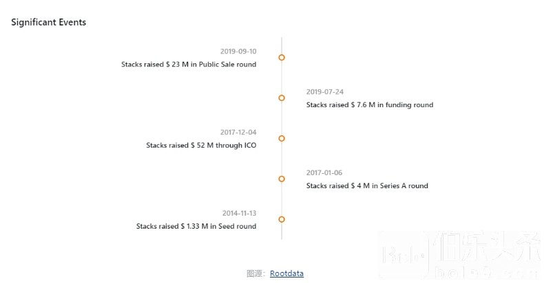The height and width of the screenshot is (283, 544).
Task: Click the 2019-09-10 timeline marker circle
Action: coord(282,58)
